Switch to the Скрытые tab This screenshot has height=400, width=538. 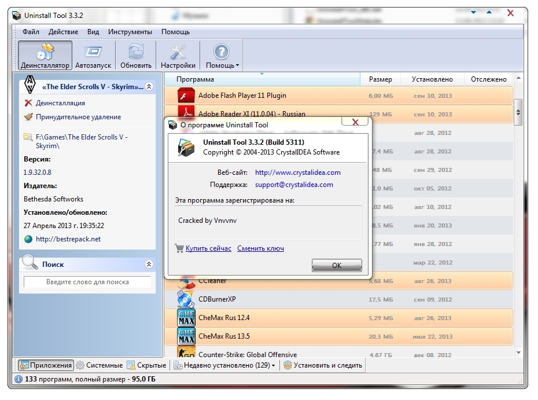[146, 365]
